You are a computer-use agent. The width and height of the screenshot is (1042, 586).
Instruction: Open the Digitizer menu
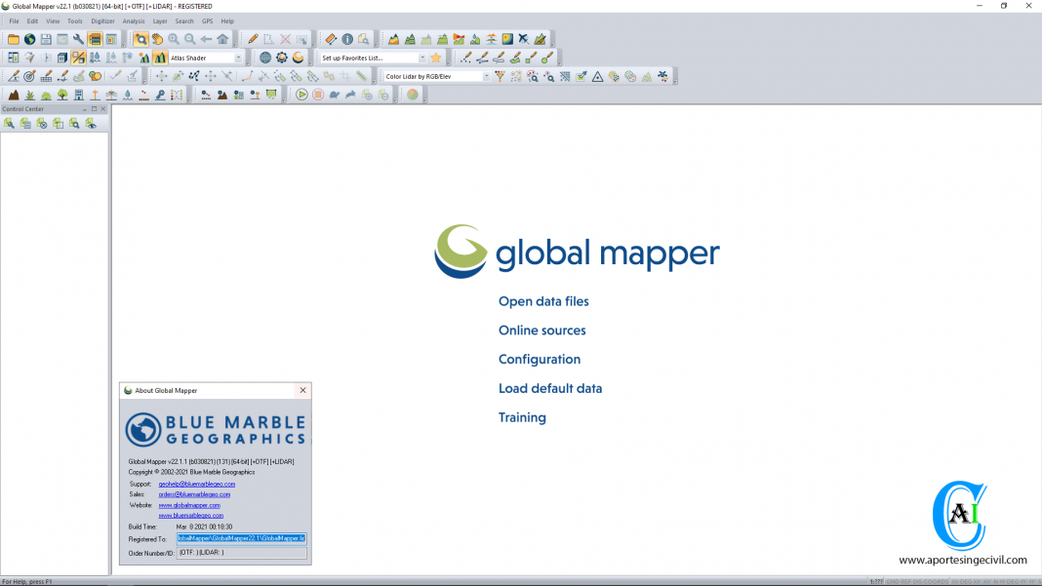click(x=102, y=20)
